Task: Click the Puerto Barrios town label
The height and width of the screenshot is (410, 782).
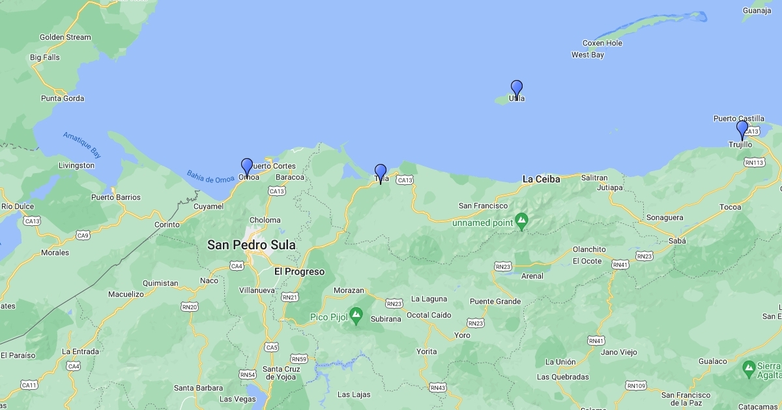Action: click(115, 197)
